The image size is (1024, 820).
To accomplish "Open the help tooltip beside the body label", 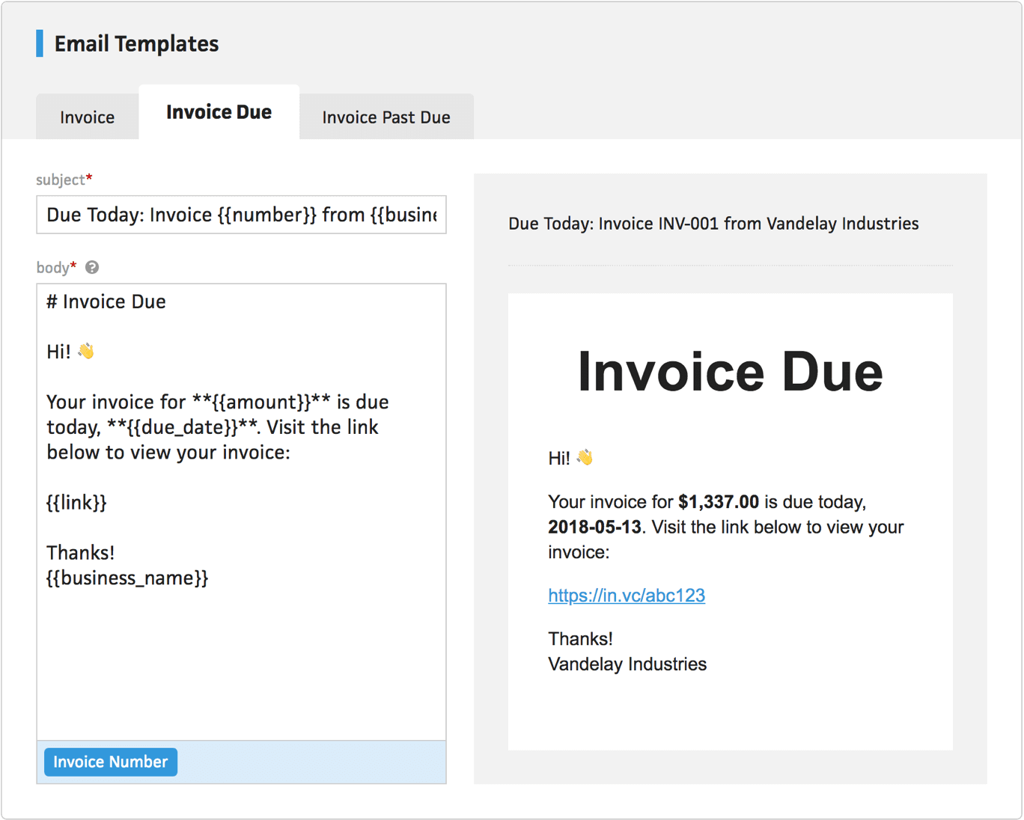I will pyautogui.click(x=91, y=267).
